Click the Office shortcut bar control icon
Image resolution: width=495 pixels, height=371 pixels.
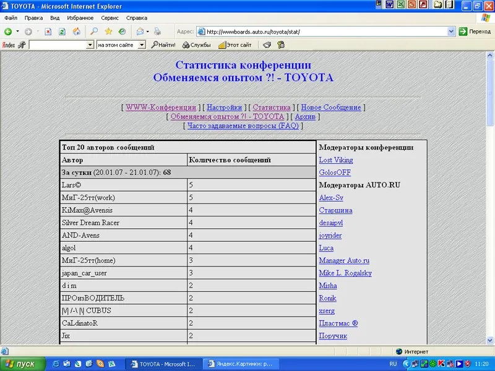coord(379,4)
